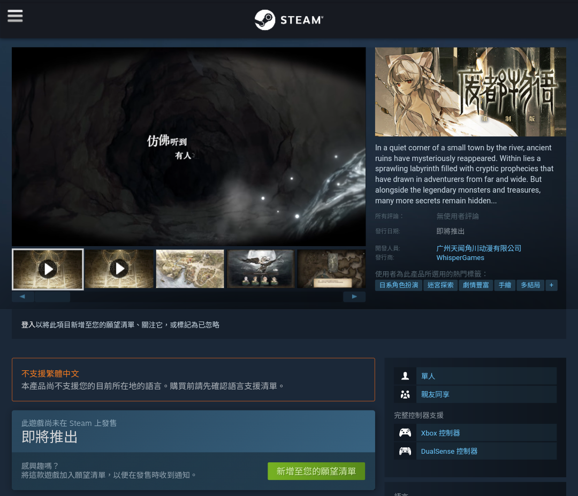Select the town map screenshot thumbnail

pos(190,269)
